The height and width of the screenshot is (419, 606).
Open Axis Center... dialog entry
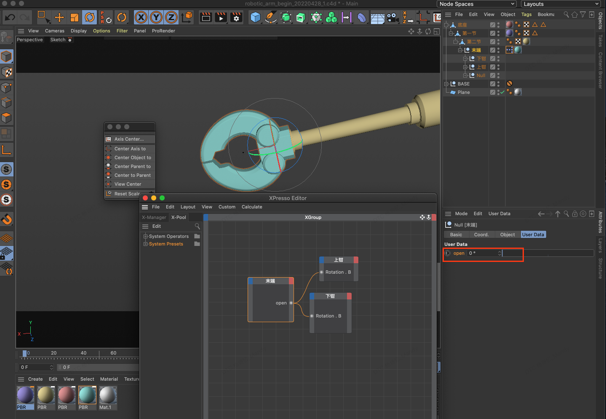point(130,139)
